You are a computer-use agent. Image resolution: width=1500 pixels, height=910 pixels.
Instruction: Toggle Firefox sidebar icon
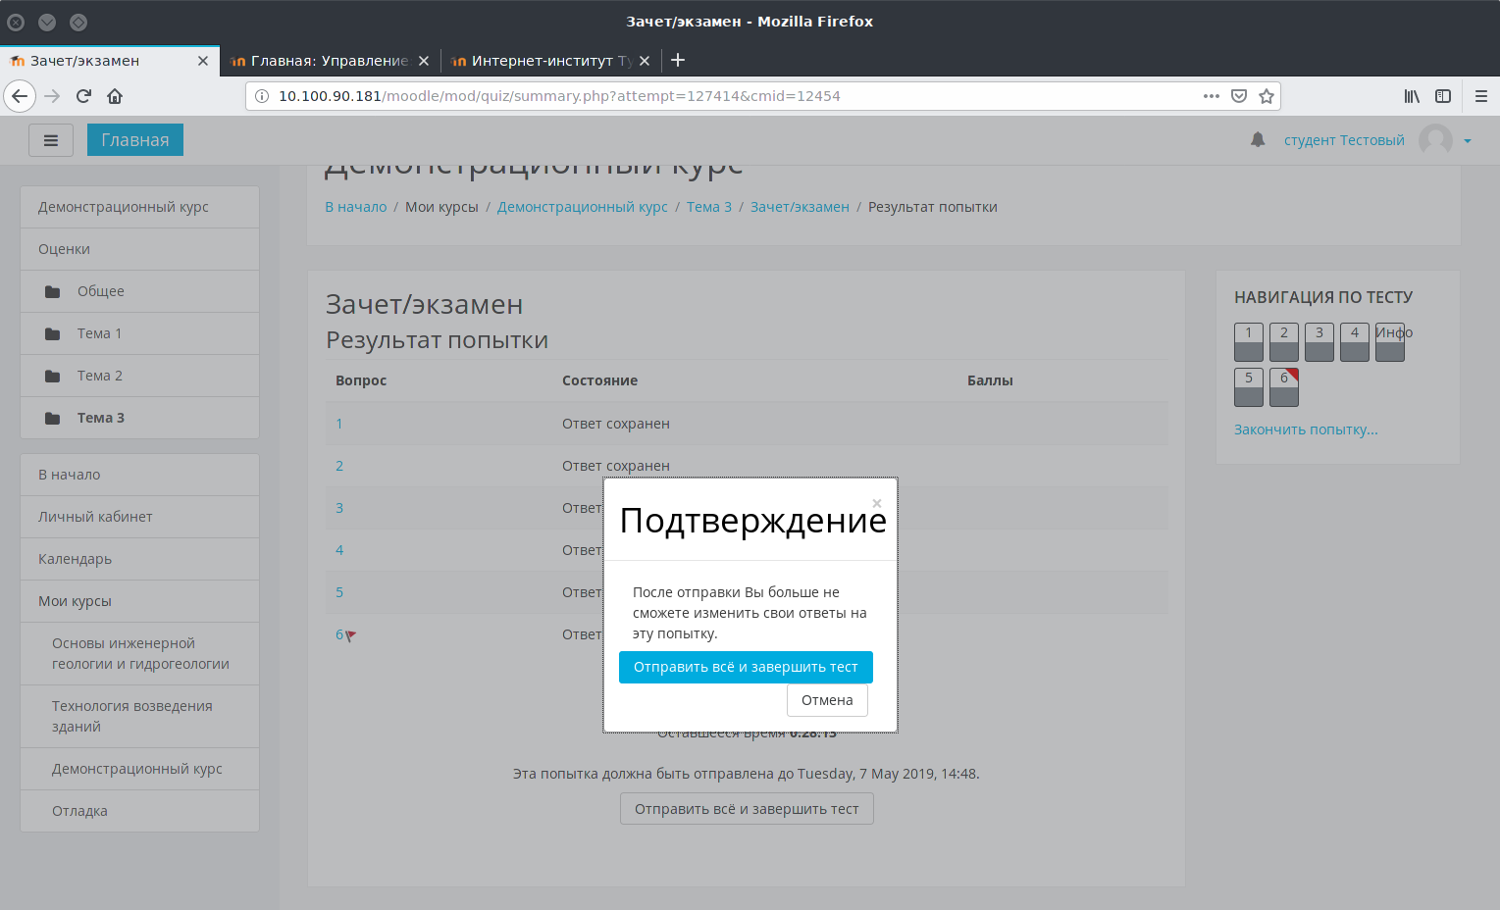coord(1443,96)
